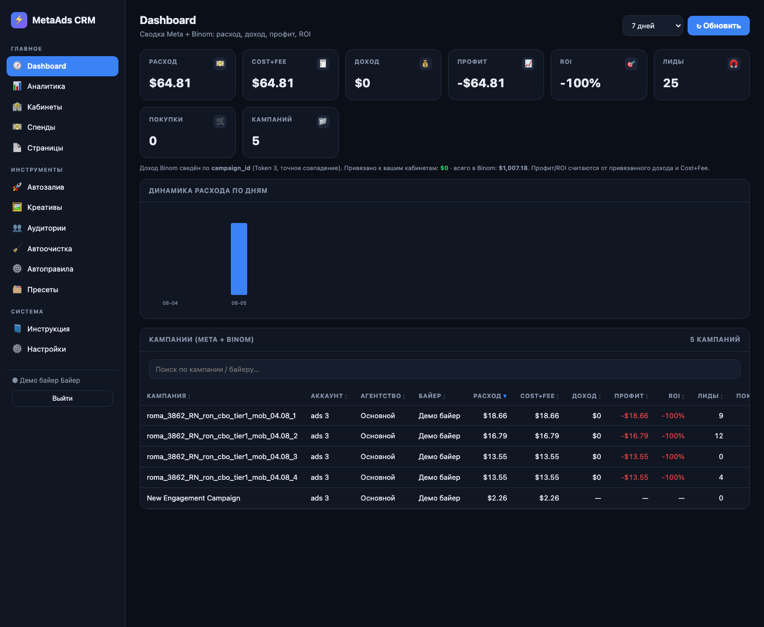
Task: Click the Выйти logout button
Action: click(x=62, y=399)
